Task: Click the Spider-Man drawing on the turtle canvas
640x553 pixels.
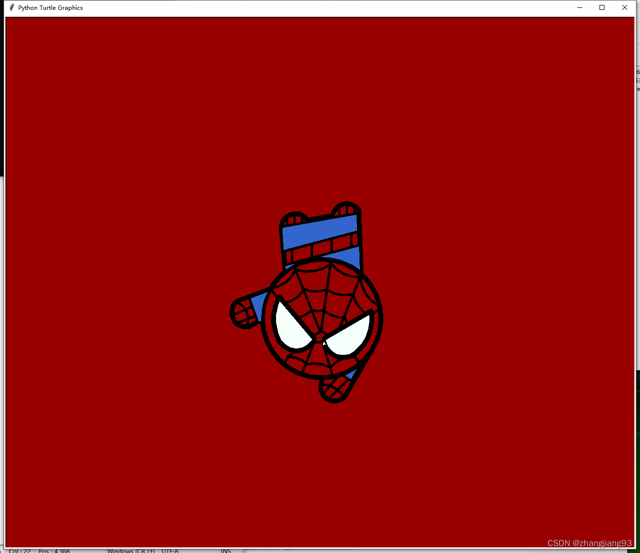Action: click(307, 302)
